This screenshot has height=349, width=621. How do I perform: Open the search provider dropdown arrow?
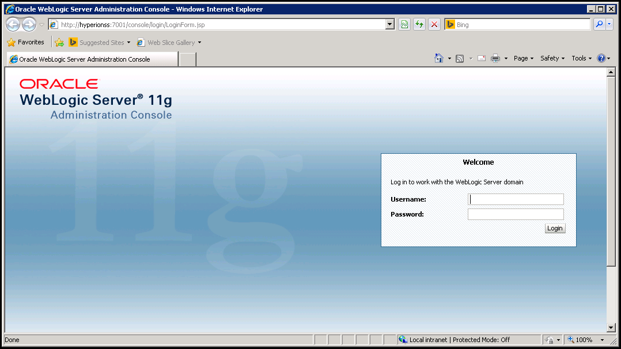coord(609,25)
